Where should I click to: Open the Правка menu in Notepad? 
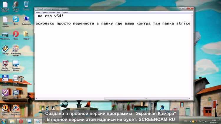point(44,13)
